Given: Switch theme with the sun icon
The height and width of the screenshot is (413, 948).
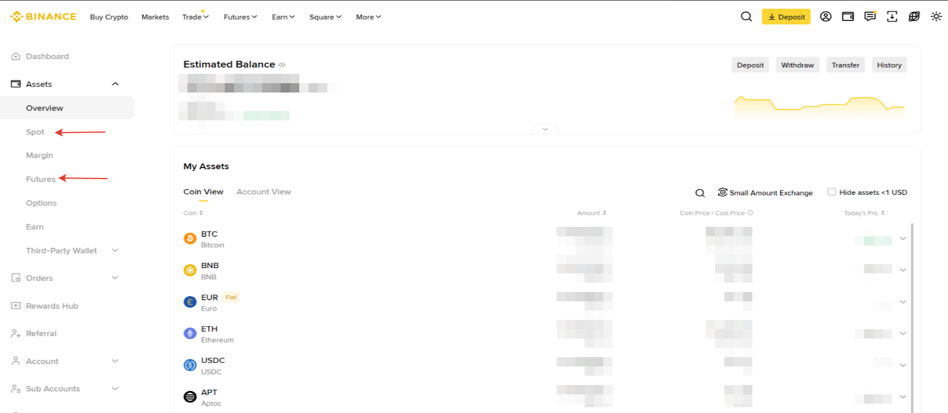Looking at the screenshot, I should pyautogui.click(x=936, y=17).
